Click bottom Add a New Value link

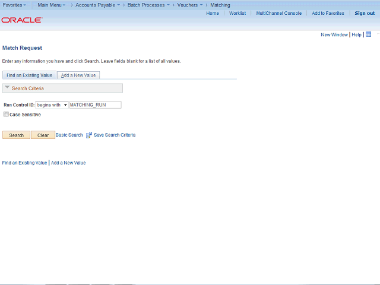(x=68, y=163)
